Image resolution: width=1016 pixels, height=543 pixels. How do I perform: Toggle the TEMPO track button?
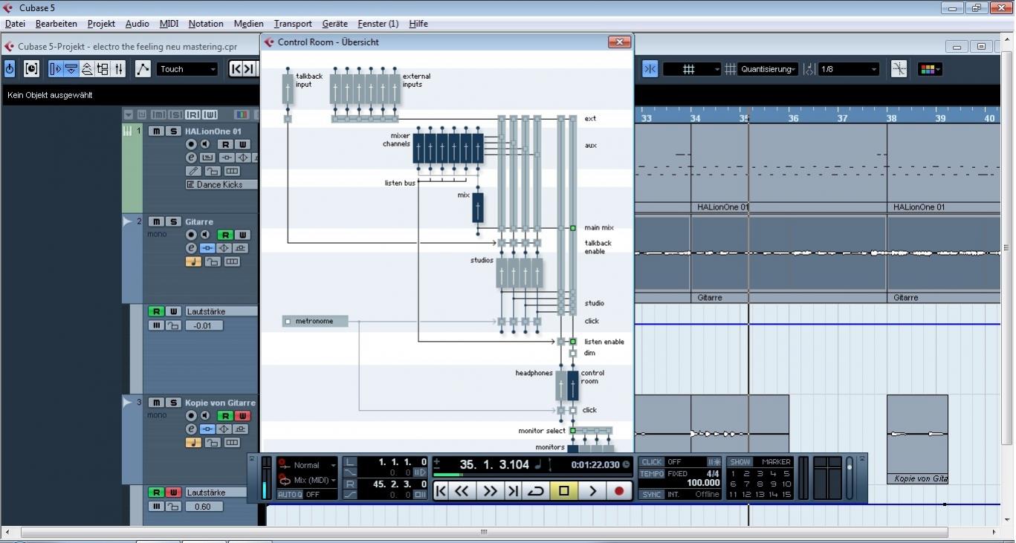tap(652, 474)
